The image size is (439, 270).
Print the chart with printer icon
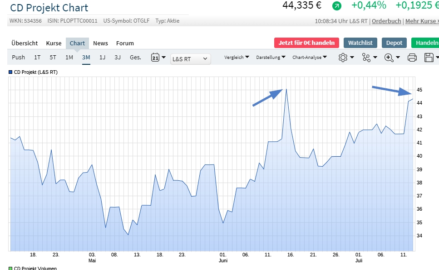click(412, 58)
